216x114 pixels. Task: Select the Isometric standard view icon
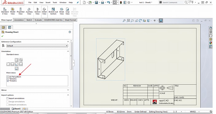(21, 60)
